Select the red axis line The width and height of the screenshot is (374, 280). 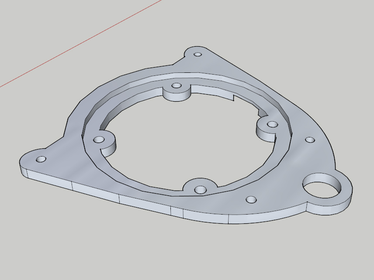coord(81,43)
